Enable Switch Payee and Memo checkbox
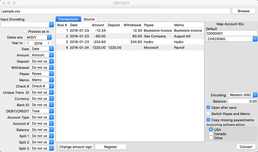 pos(208,114)
